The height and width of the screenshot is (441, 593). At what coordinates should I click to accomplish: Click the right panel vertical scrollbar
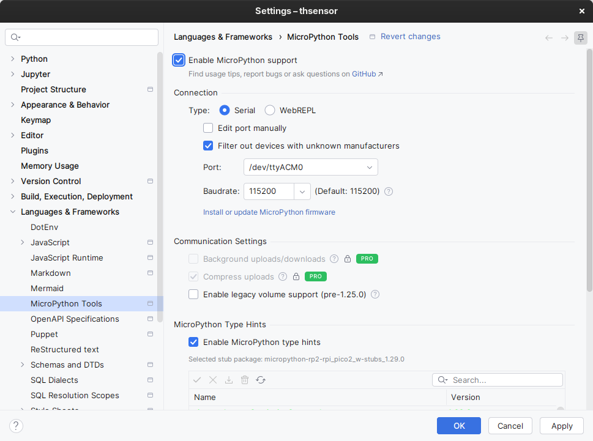pos(589,170)
